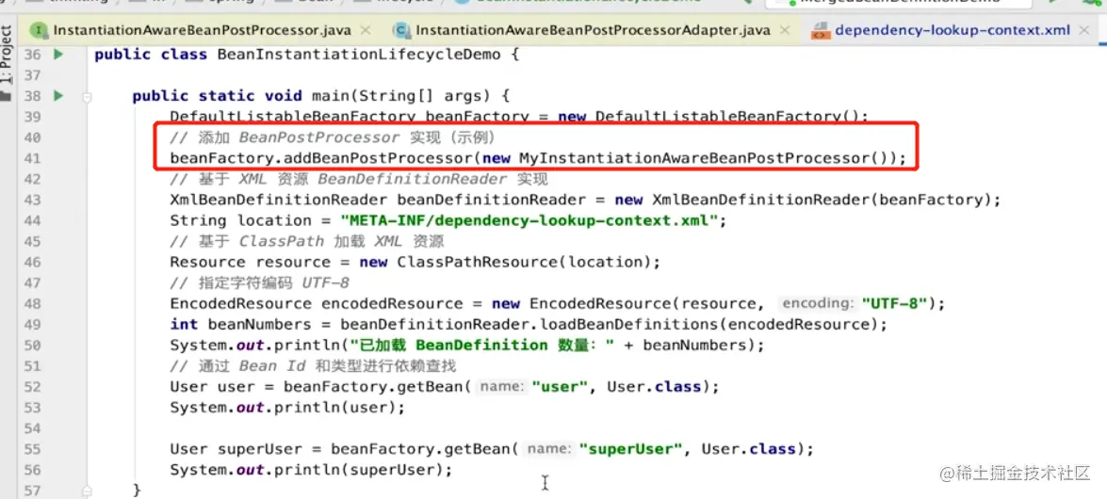Close the InstantiationAwareBeanPostProcessorAdapter.java tab
Image resolution: width=1107 pixels, height=499 pixels.
783,30
